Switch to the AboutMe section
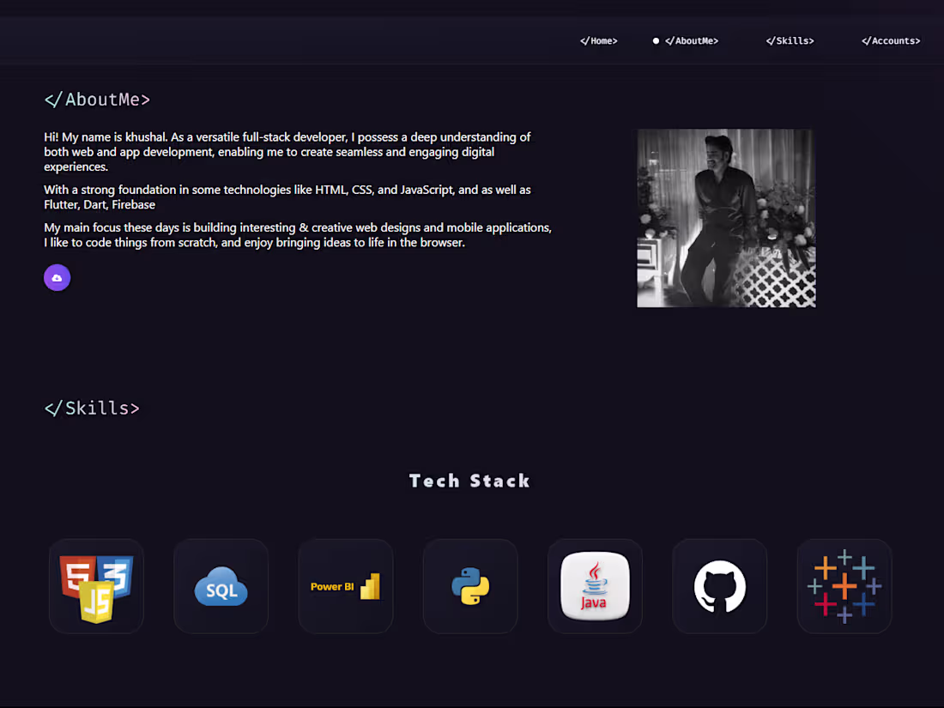Image resolution: width=944 pixels, height=708 pixels. tap(692, 40)
